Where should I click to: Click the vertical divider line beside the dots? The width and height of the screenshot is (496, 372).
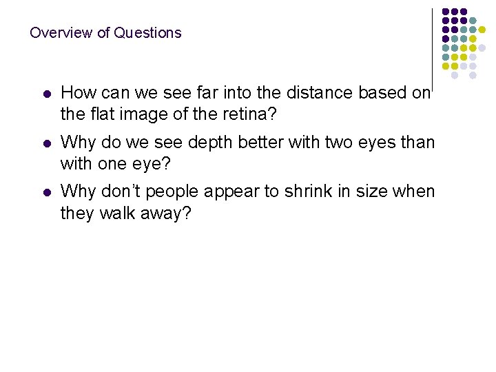click(x=432, y=50)
